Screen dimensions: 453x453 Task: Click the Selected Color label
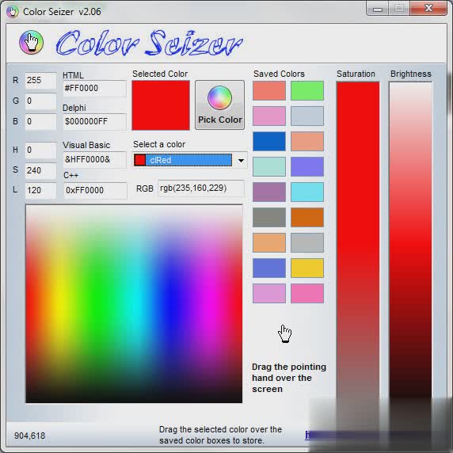(x=160, y=74)
